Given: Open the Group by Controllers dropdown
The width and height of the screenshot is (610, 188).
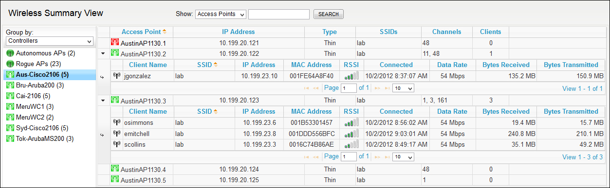Looking at the screenshot, I should [x=49, y=41].
